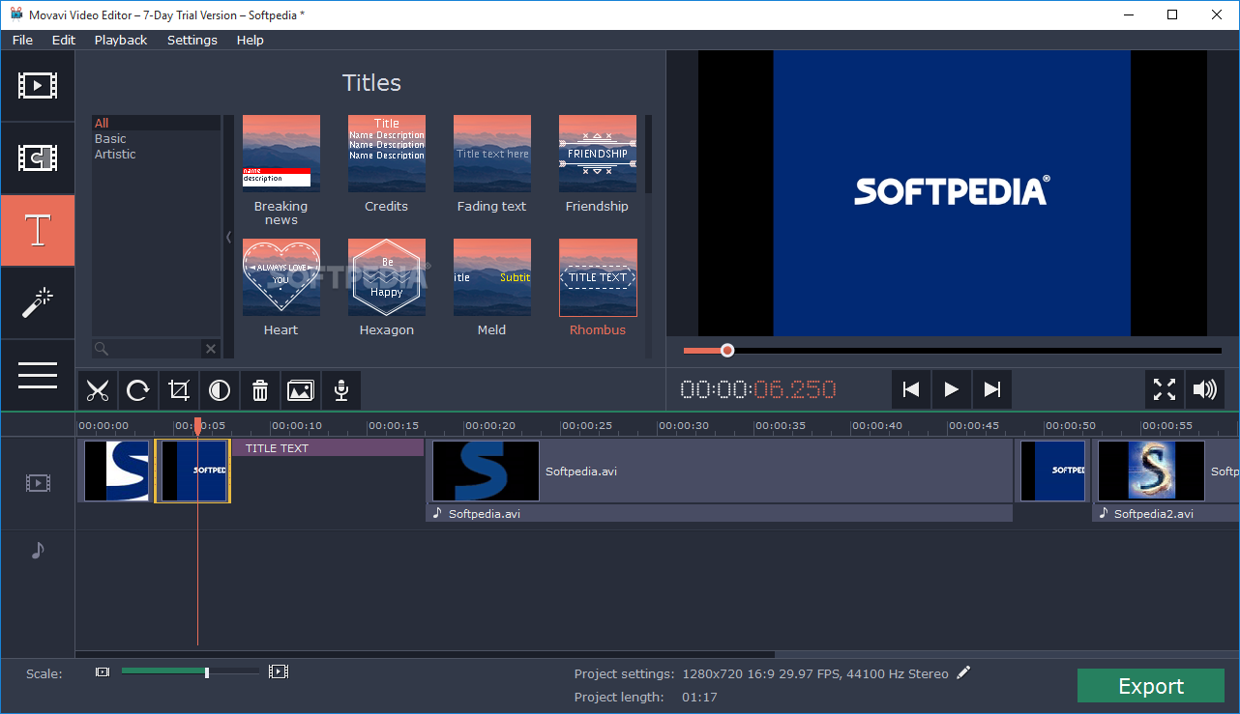Click the zoom-in timeline scale icon
This screenshot has width=1240, height=714.
279,671
